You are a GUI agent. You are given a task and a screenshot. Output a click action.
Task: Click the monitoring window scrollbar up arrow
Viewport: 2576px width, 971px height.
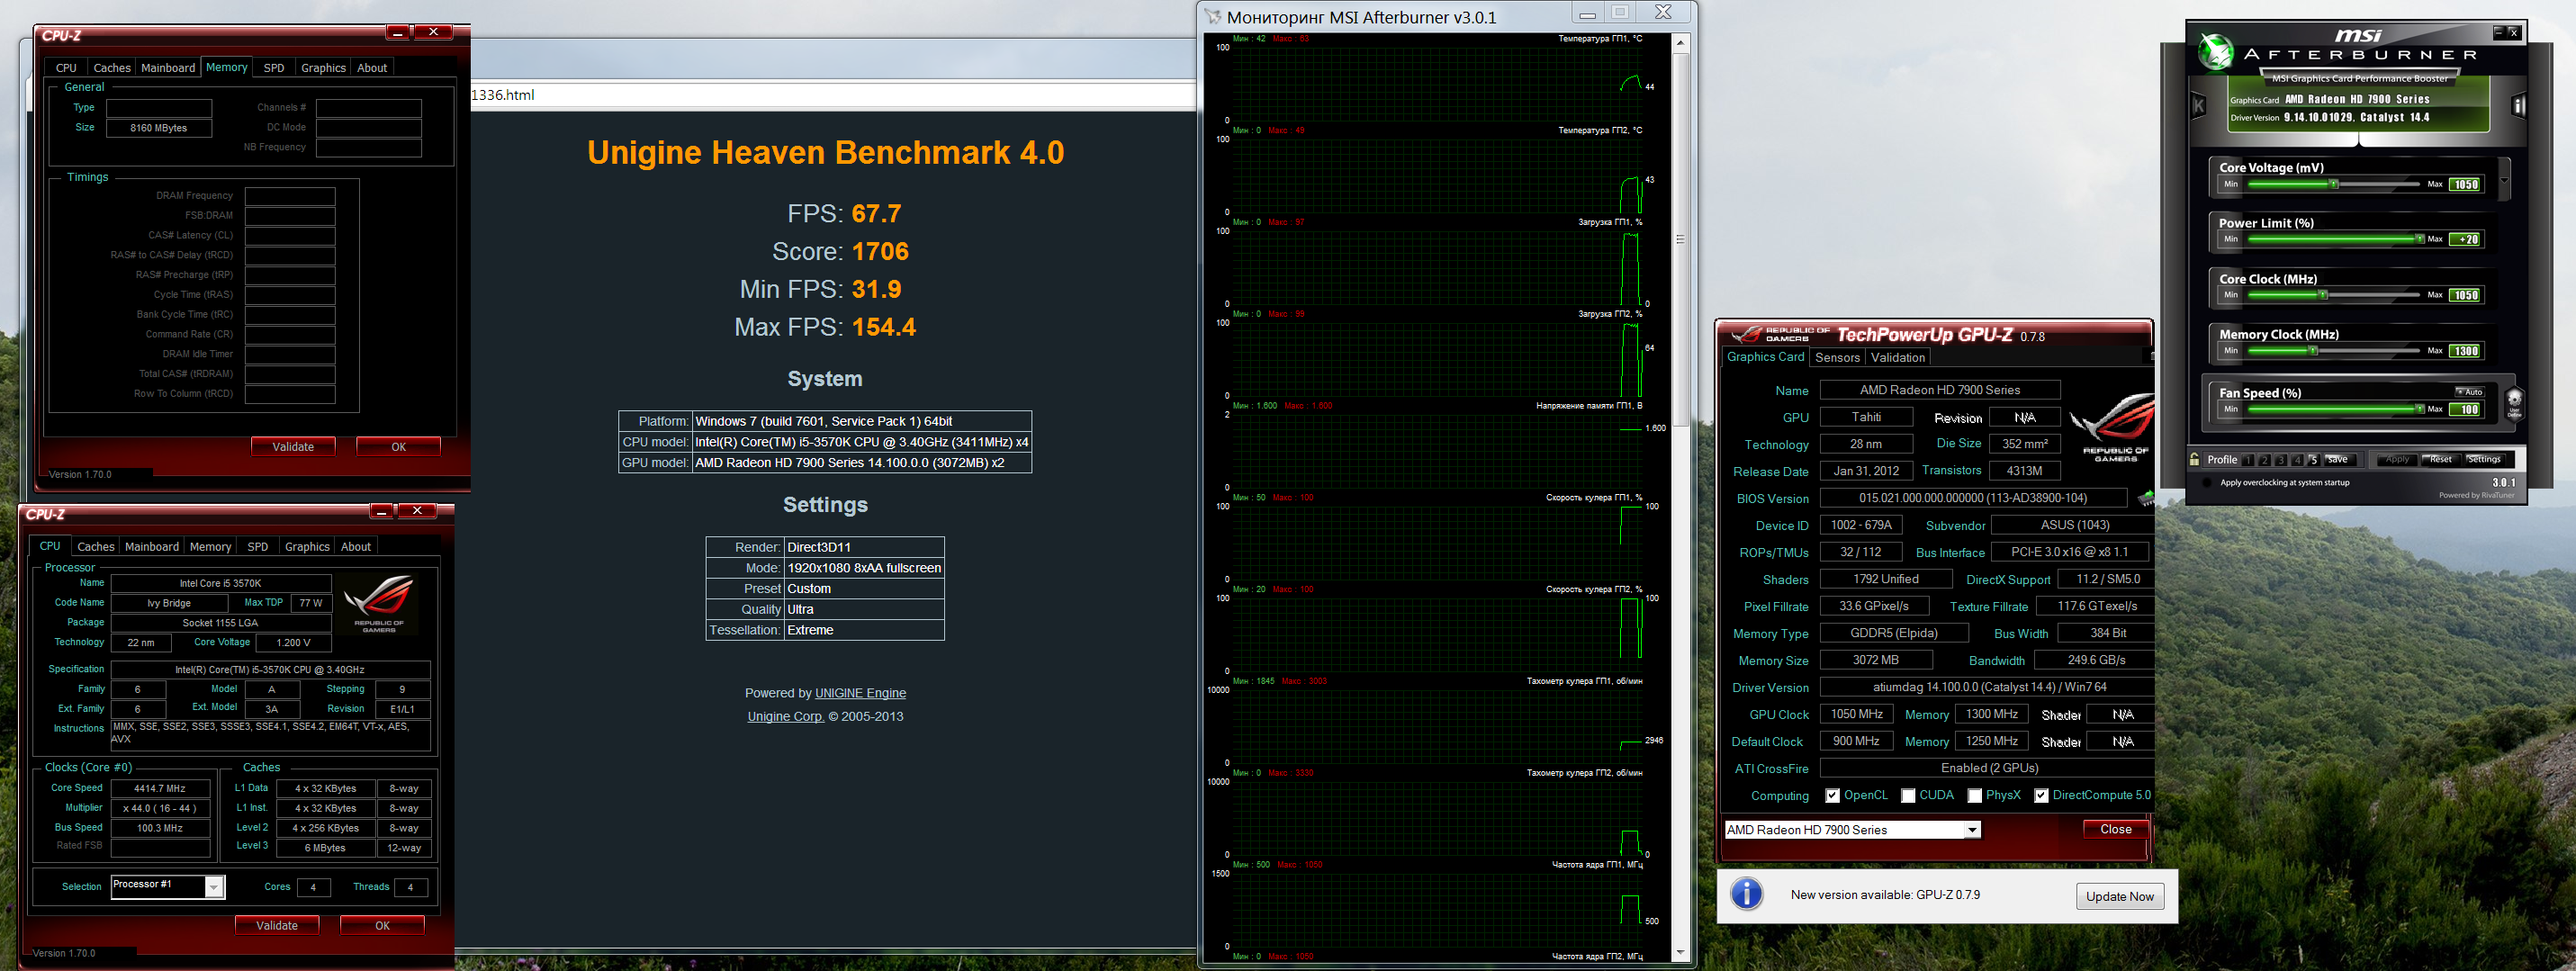coord(1680,42)
